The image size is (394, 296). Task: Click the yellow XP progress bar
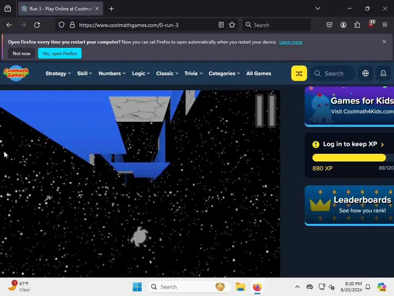pos(349,158)
